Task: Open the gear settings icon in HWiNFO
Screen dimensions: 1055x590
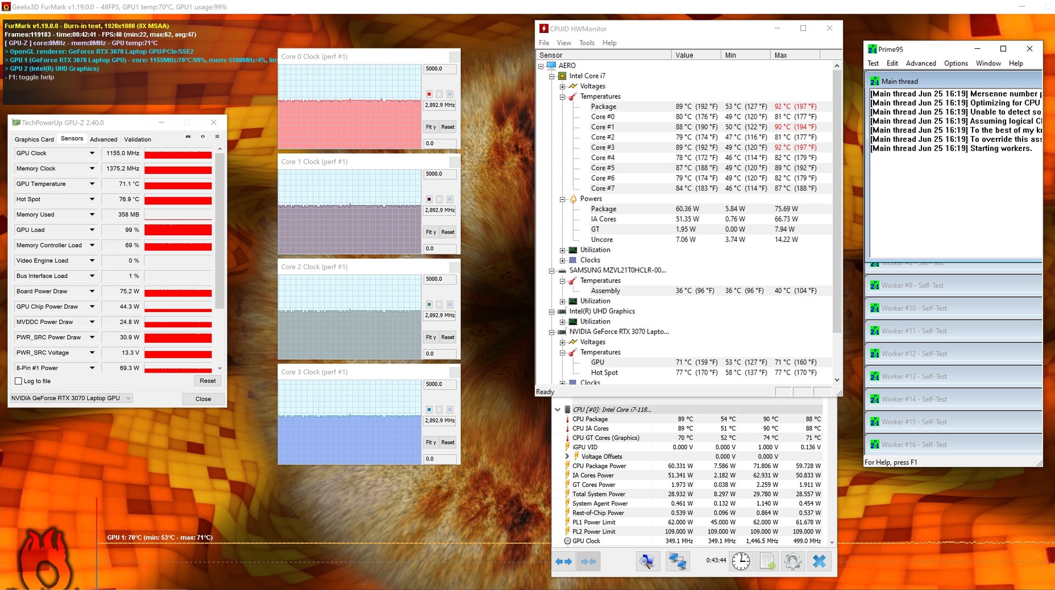Action: tap(792, 561)
